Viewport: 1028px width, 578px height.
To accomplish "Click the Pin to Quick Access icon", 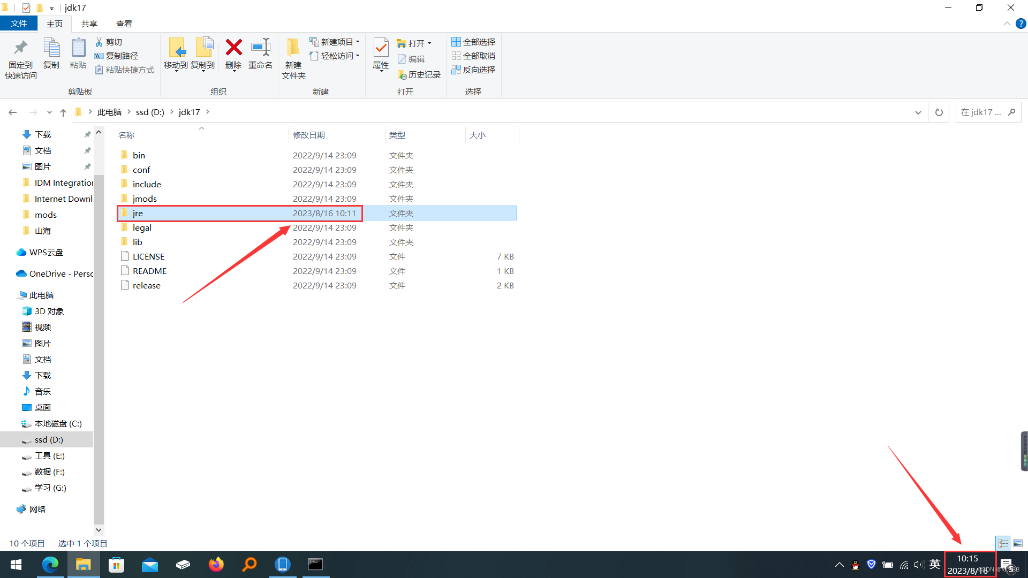I will coord(21,48).
